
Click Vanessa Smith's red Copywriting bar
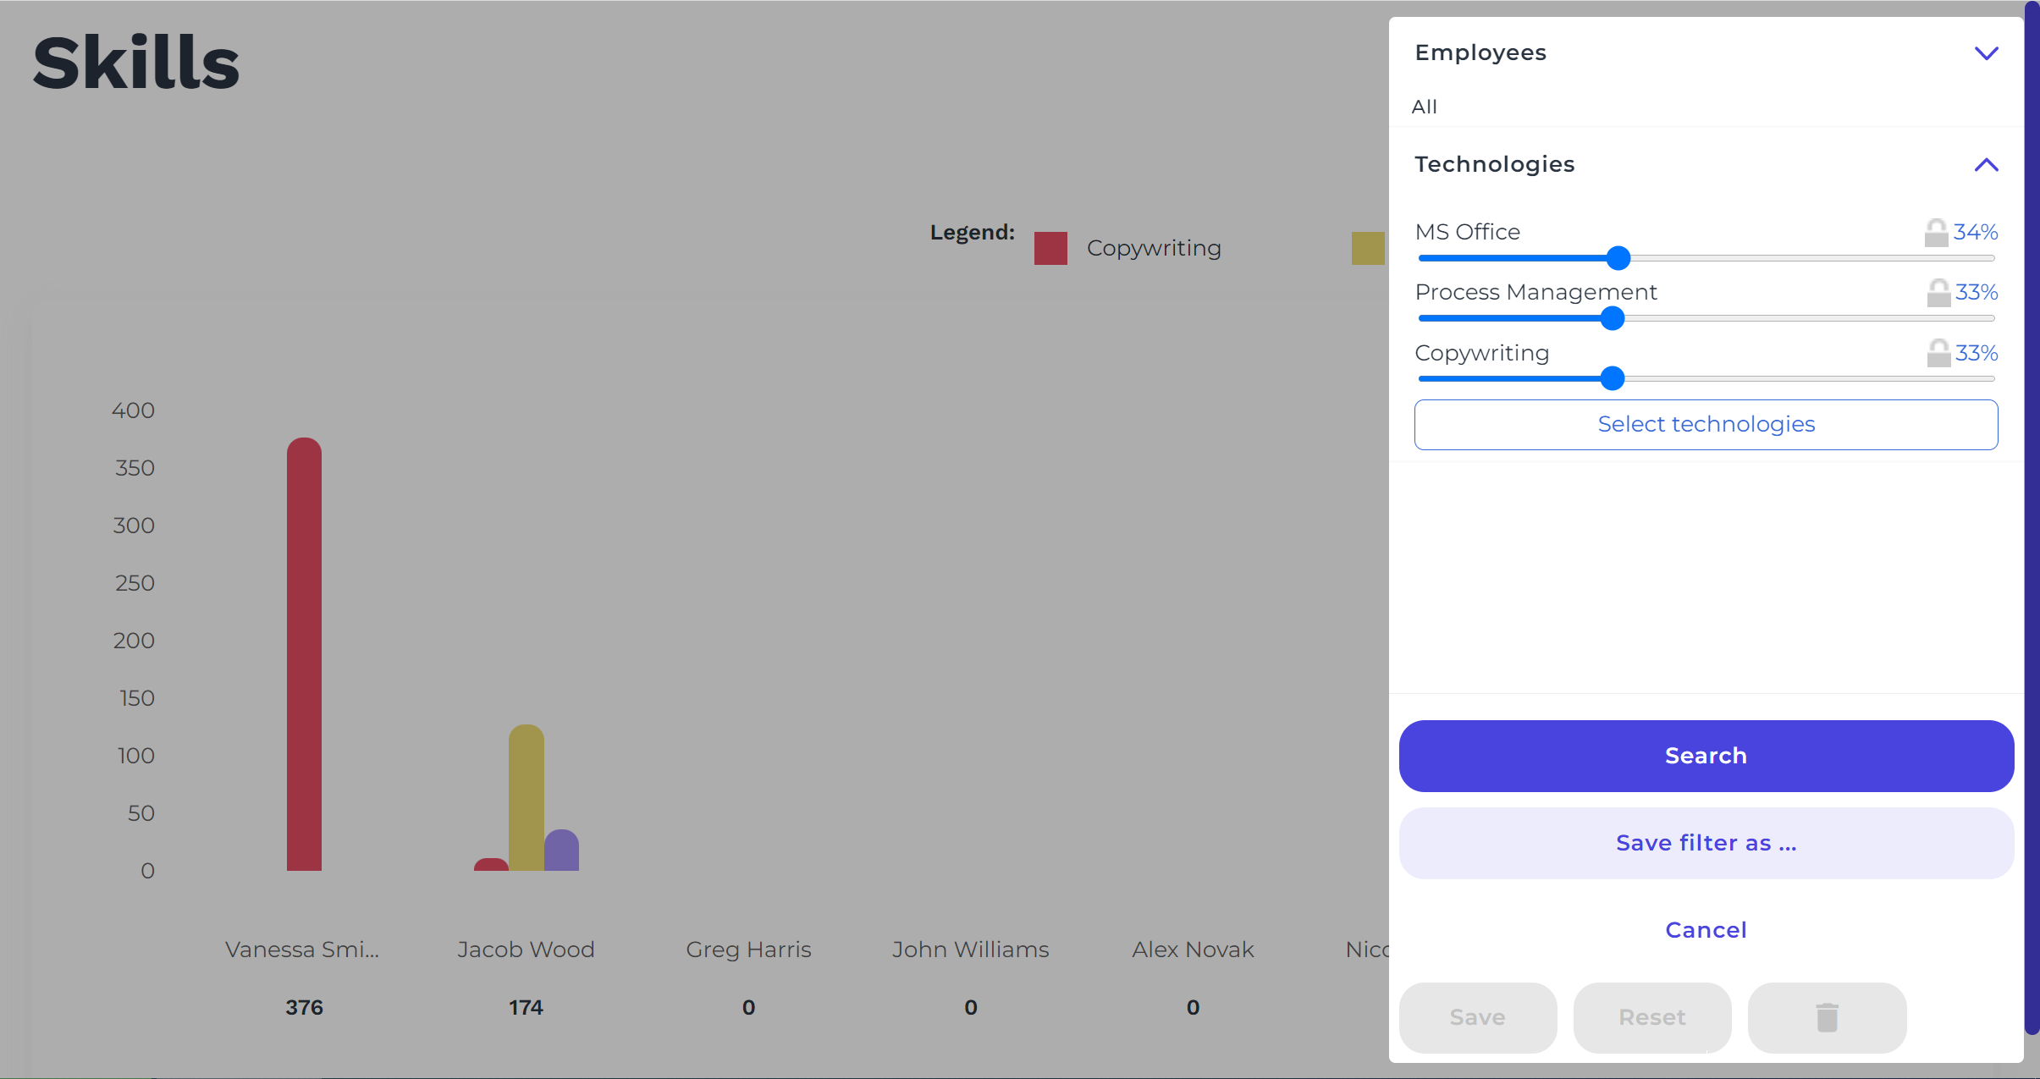[304, 656]
